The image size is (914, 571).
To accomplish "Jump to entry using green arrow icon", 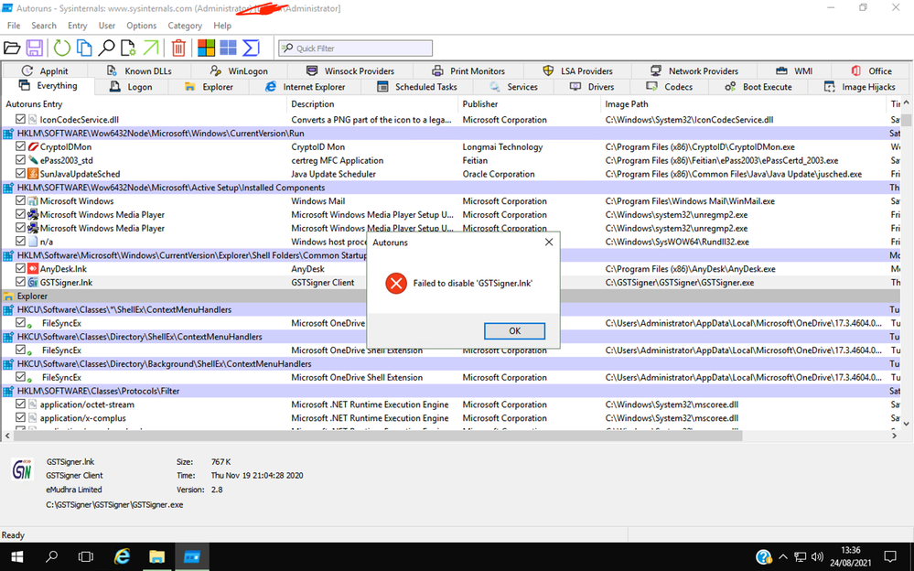I will pos(151,48).
